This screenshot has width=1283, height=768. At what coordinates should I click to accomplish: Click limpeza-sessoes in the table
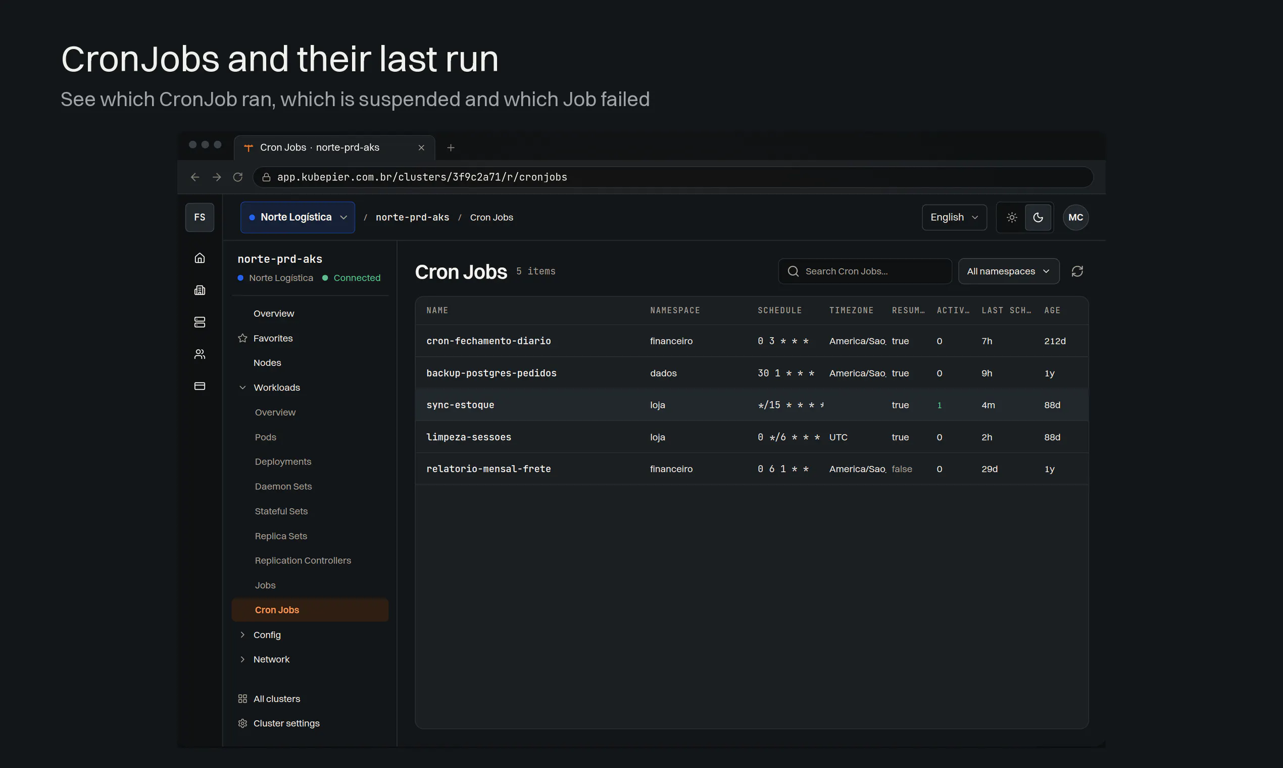(469, 437)
